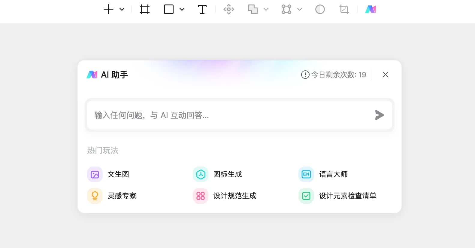Open the AI assistant toolbar icon
475x248 pixels.
(x=371, y=9)
